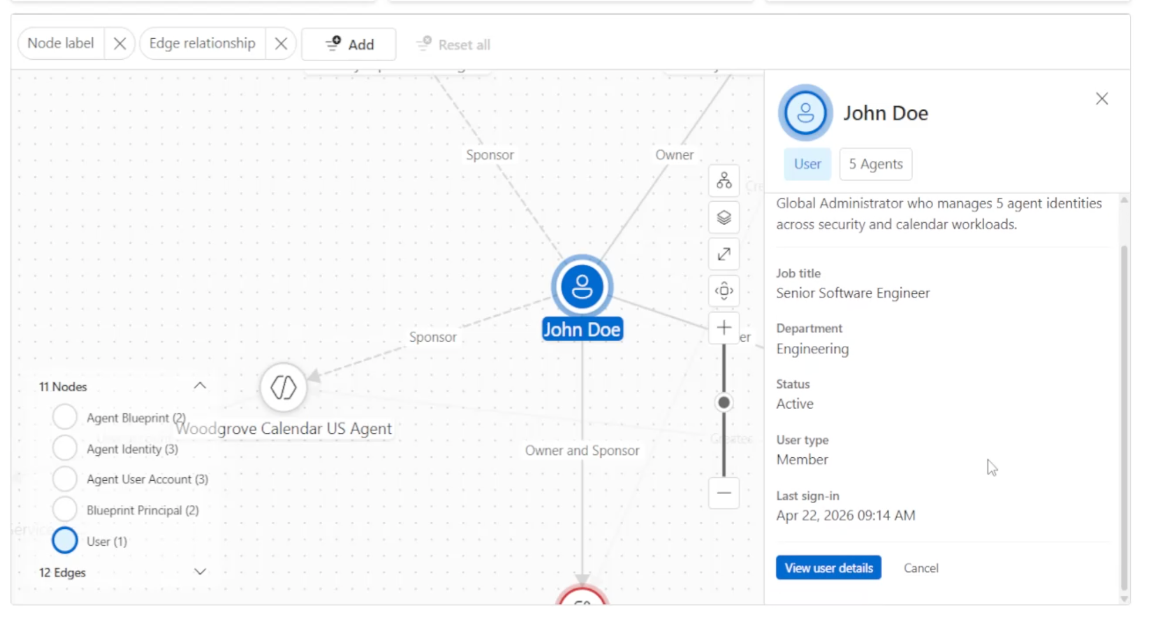Zoom in with the plus icon
Viewport: 1165px width, 639px height.
[x=724, y=328]
